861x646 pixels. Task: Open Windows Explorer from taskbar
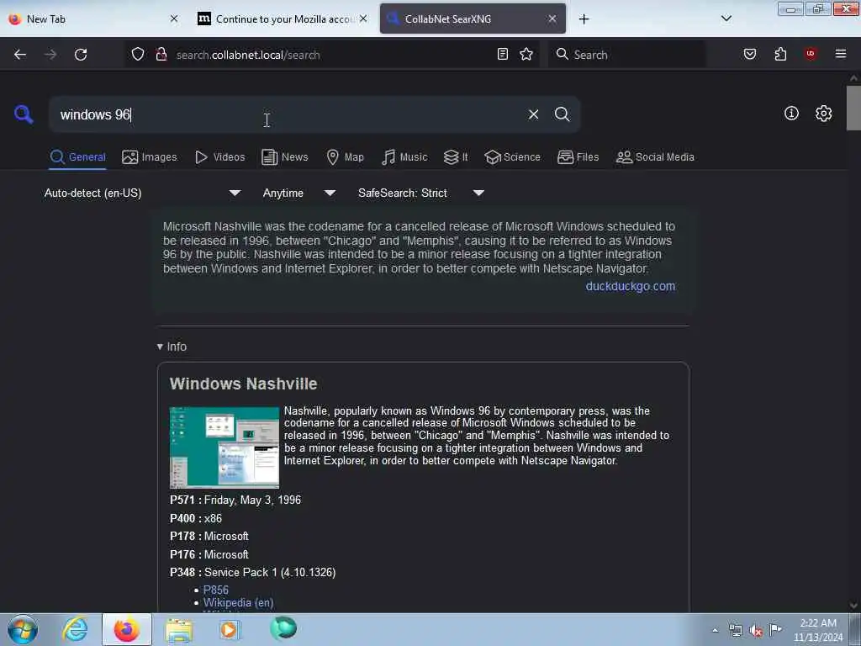coord(179,629)
